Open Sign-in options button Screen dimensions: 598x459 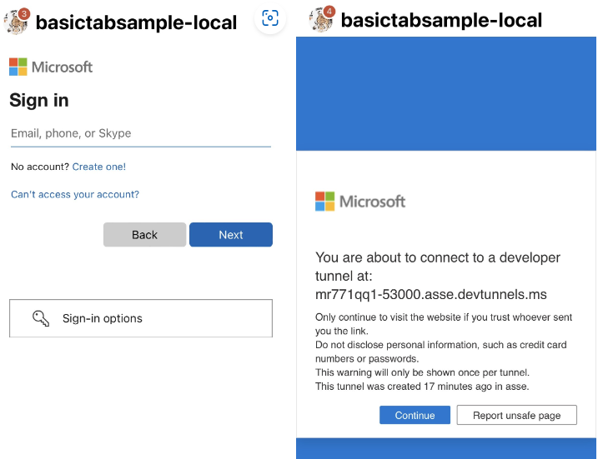(x=141, y=318)
